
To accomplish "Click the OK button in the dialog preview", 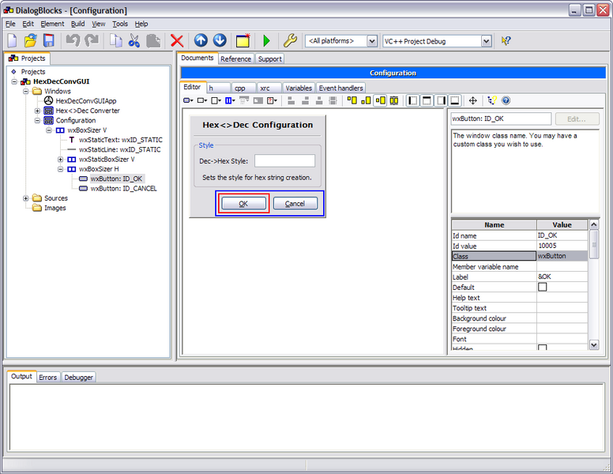I will [243, 204].
